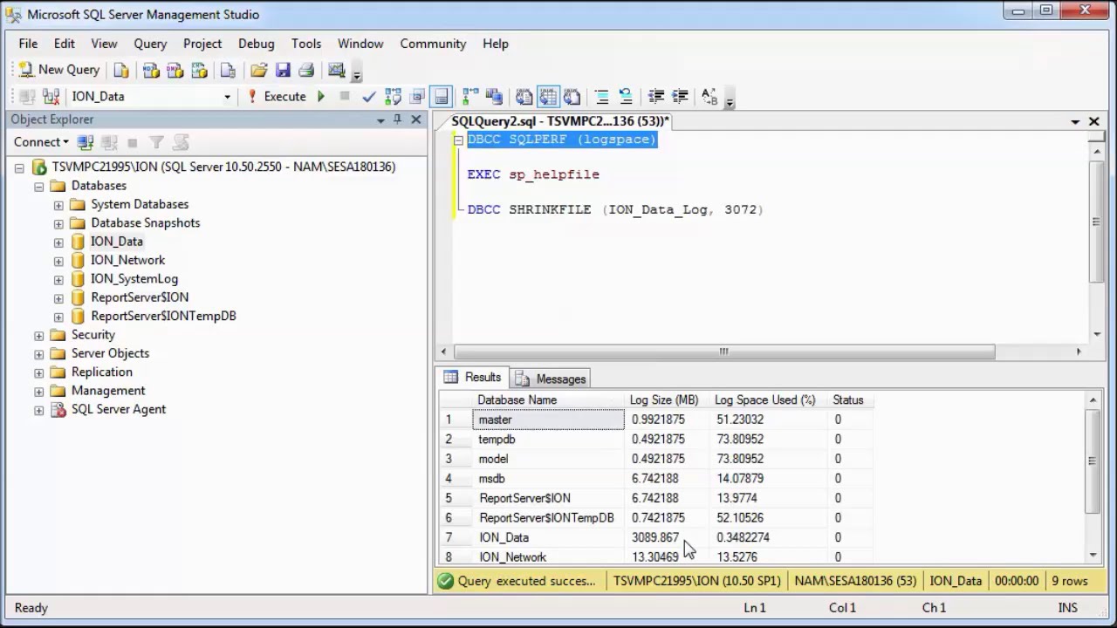Click the Log Space Used (%) header
Screen dimensions: 1117x628
(x=767, y=399)
